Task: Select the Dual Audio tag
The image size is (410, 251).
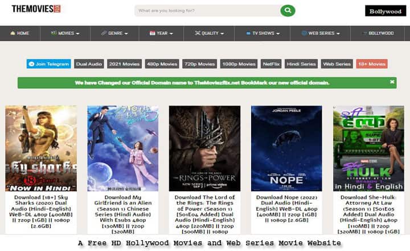Action: pyautogui.click(x=88, y=64)
